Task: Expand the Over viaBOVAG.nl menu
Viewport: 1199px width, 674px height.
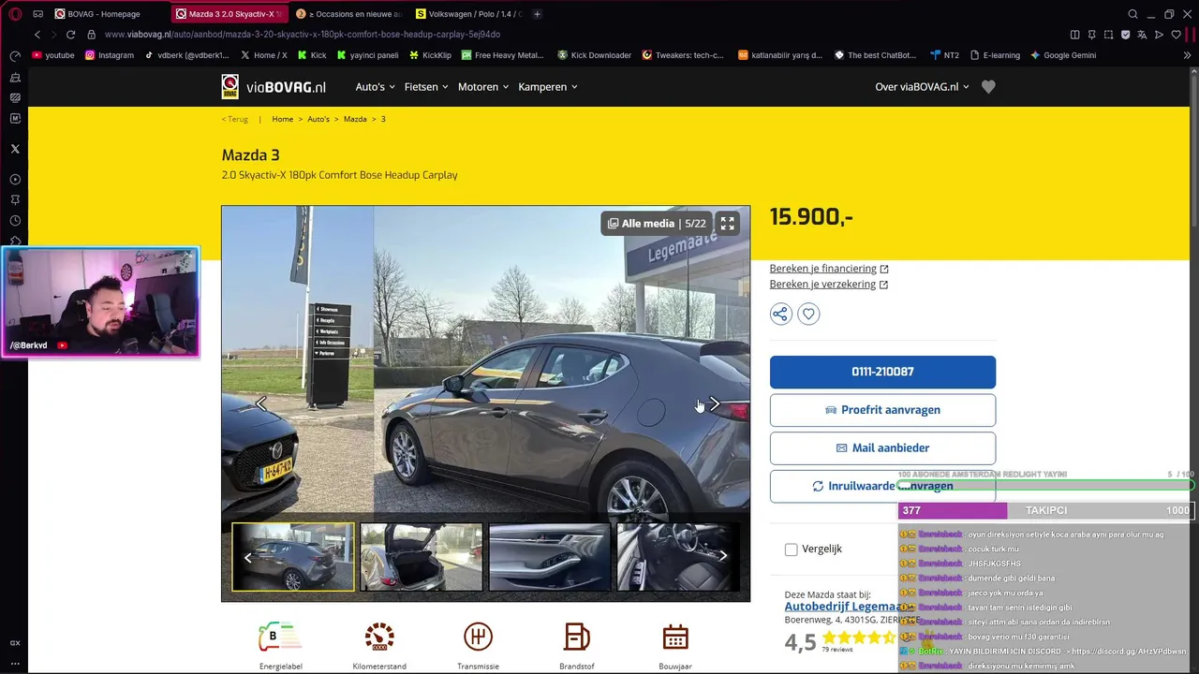Action: click(922, 87)
